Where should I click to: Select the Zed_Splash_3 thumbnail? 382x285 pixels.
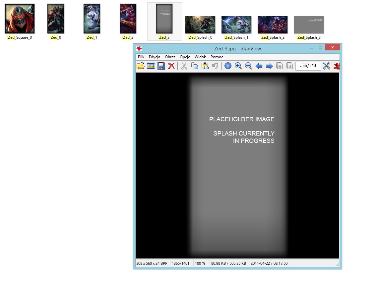(x=309, y=25)
